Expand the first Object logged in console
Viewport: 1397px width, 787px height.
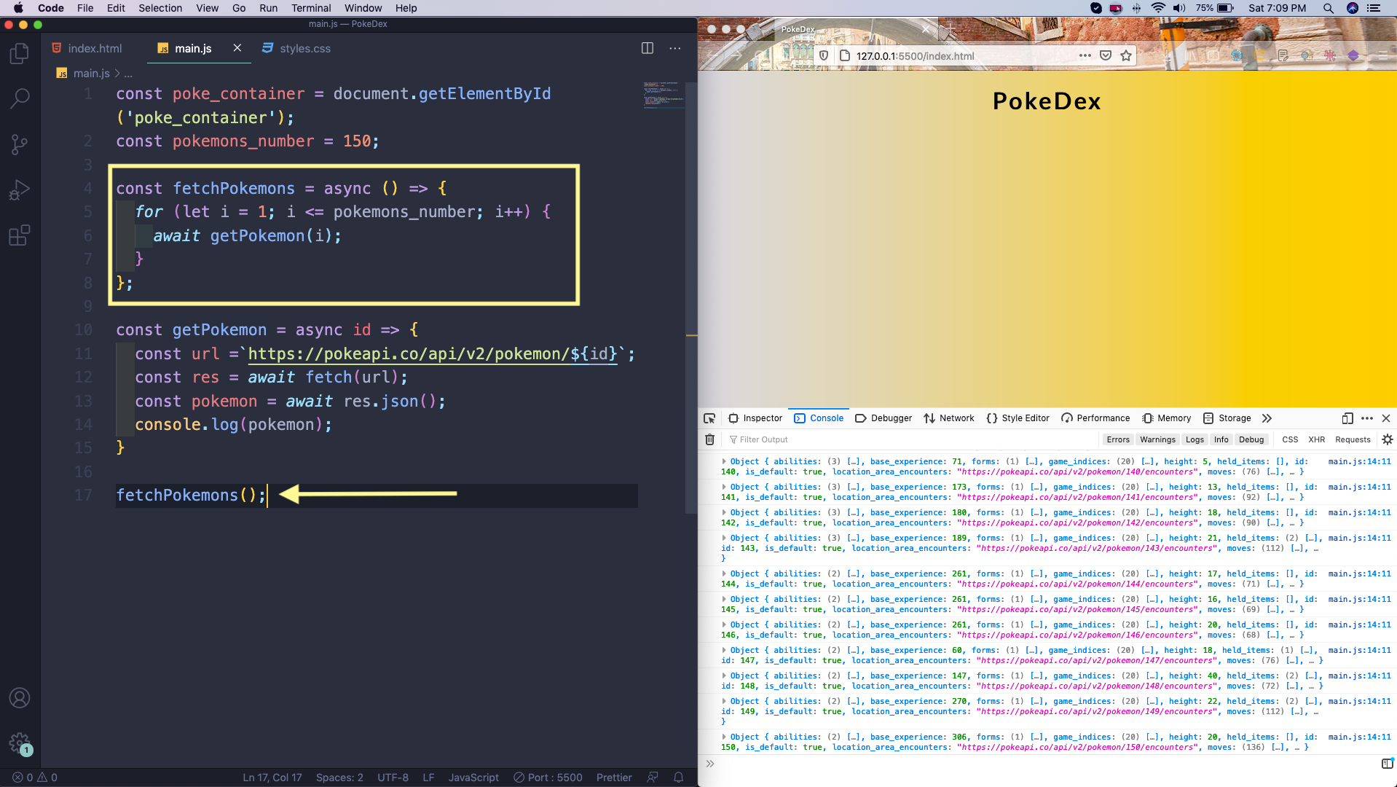(724, 461)
